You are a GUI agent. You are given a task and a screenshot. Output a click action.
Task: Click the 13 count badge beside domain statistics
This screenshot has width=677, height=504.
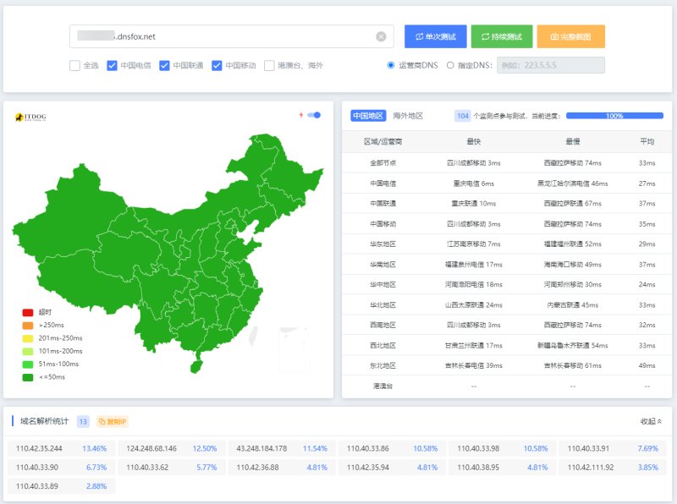coord(83,422)
